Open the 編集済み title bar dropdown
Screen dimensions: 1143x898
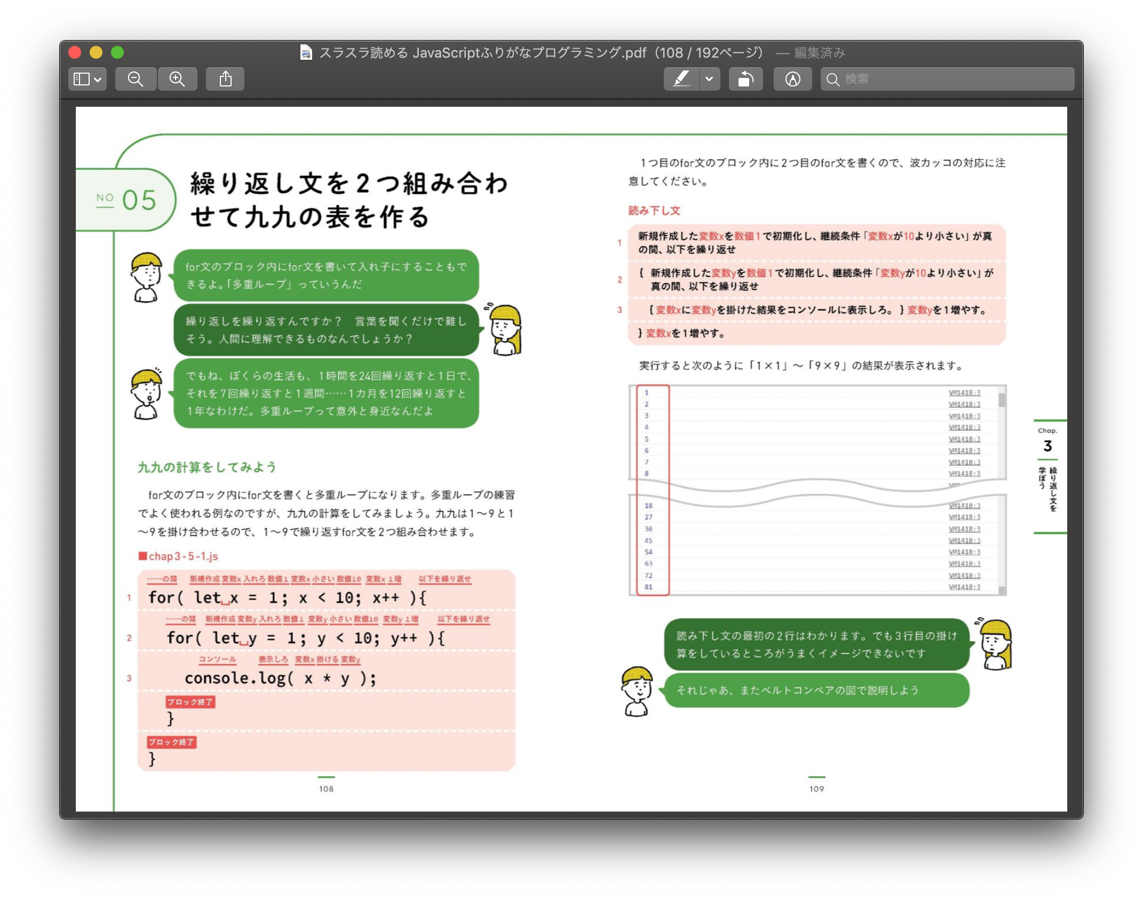819,52
